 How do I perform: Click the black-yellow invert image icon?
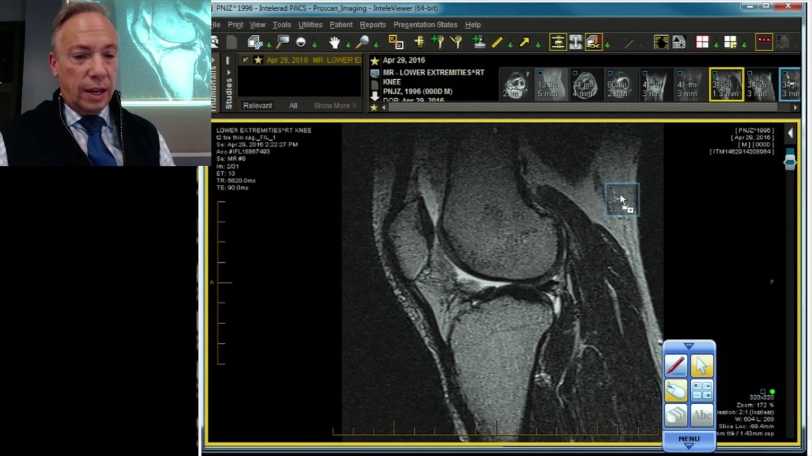point(661,42)
